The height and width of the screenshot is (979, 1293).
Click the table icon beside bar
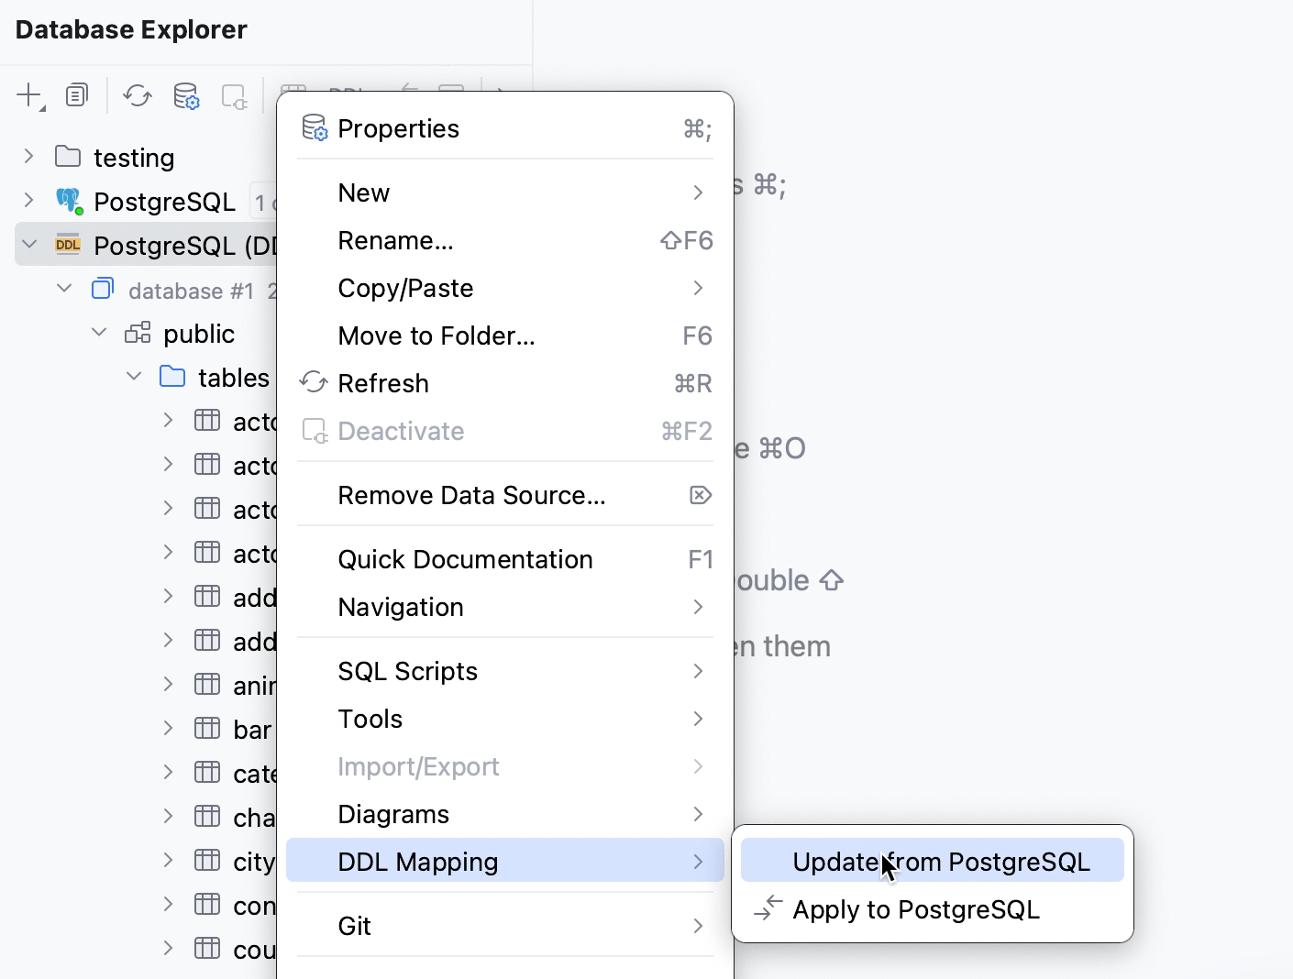pyautogui.click(x=205, y=727)
